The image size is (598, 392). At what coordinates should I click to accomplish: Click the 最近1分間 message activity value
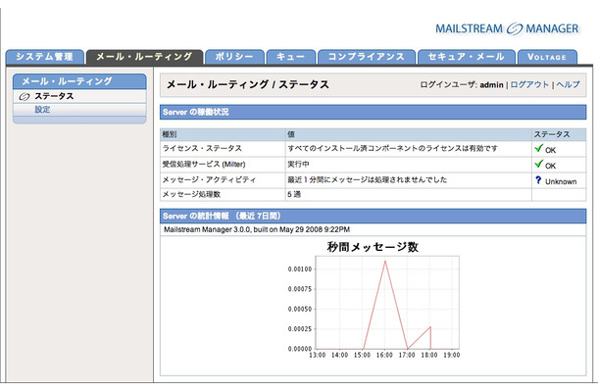coord(368,179)
